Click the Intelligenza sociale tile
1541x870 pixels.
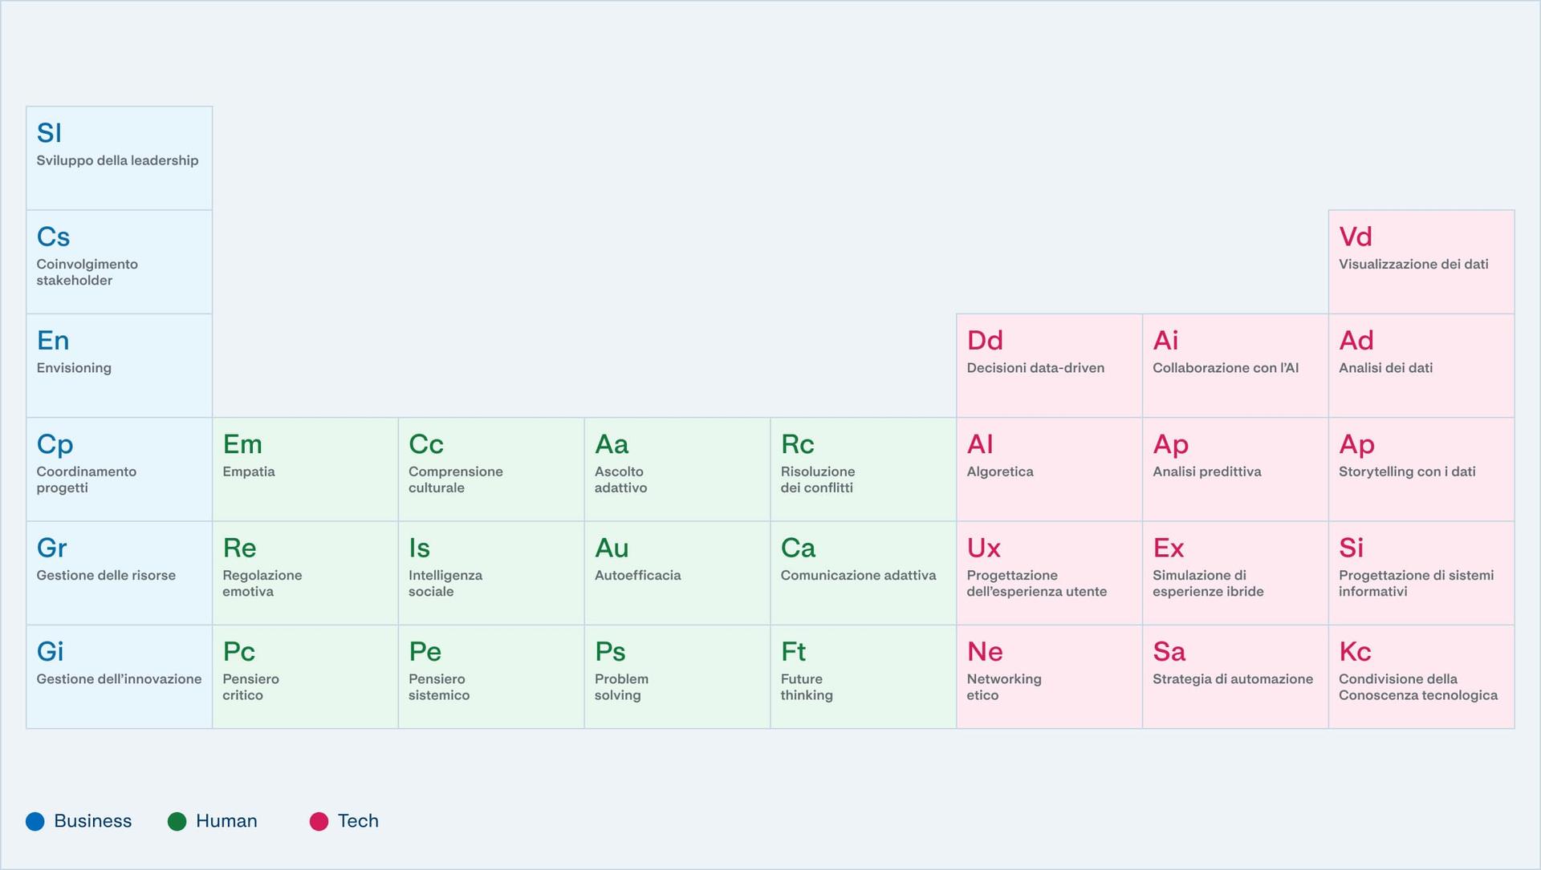[x=490, y=573]
